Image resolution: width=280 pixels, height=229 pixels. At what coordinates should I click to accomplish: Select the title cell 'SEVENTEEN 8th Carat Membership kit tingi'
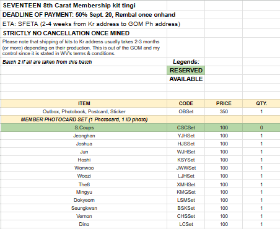point(84,6)
